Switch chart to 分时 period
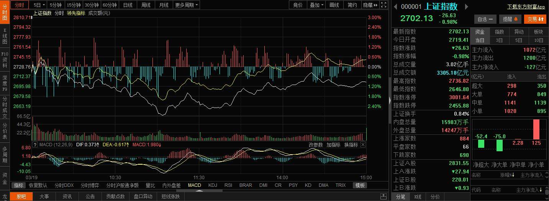 (x=19, y=5)
